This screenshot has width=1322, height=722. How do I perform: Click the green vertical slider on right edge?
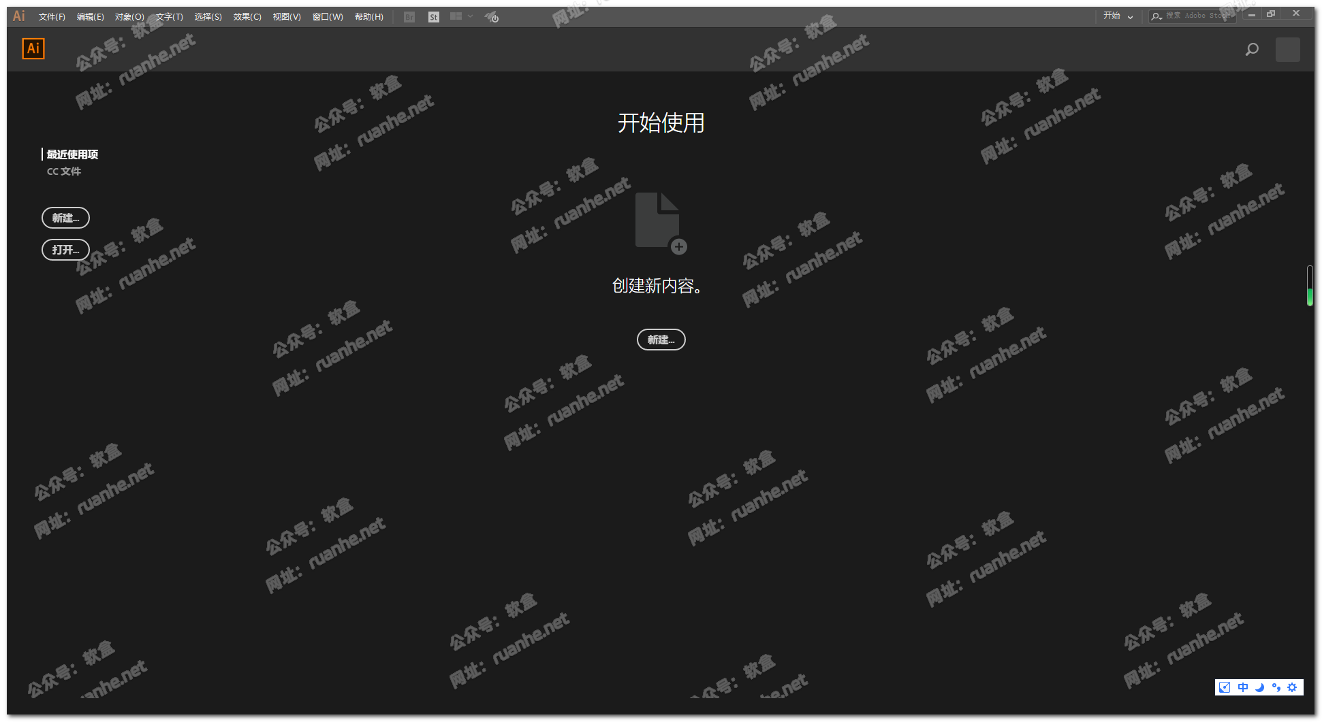[1310, 296]
